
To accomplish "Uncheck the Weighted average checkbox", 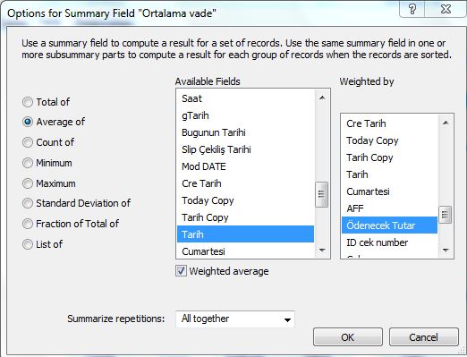I will pyautogui.click(x=181, y=271).
